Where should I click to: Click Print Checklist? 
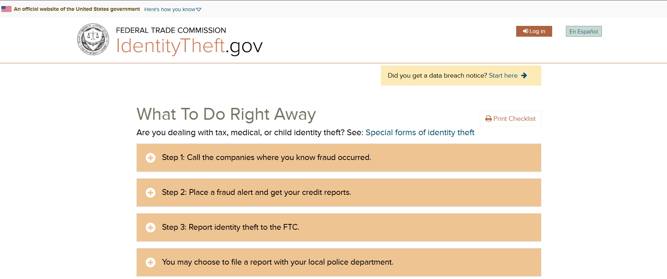(x=510, y=118)
